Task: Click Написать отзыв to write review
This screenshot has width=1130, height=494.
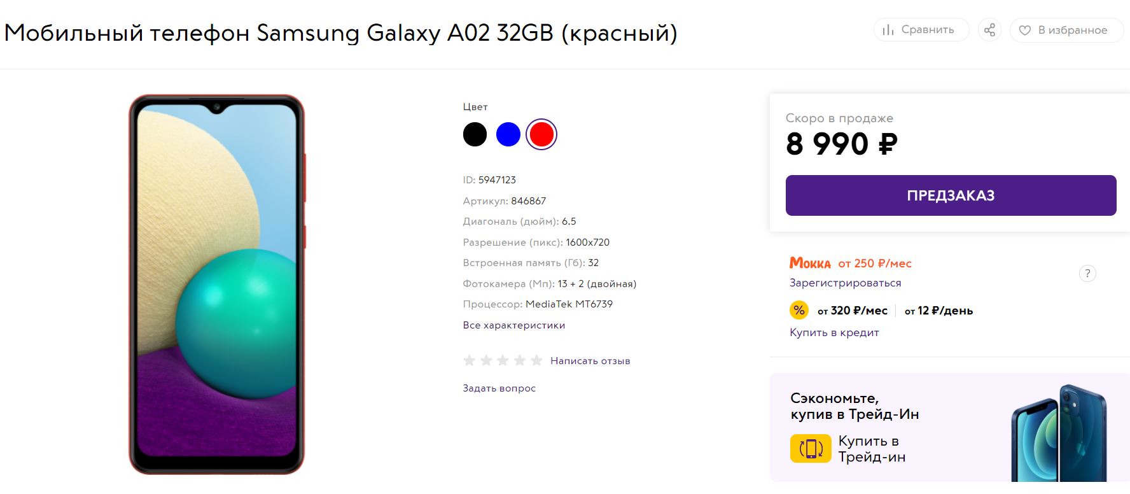Action: [590, 361]
